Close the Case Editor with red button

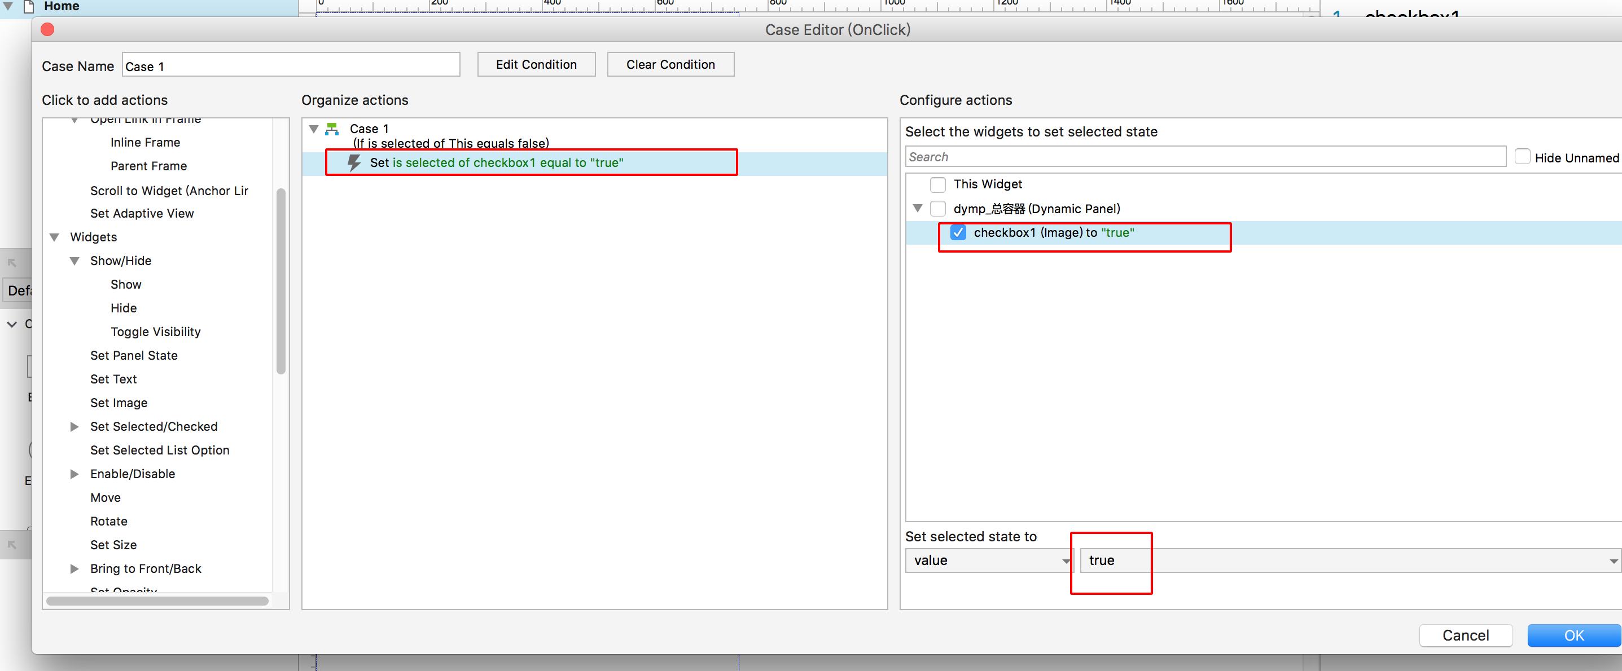click(x=47, y=29)
